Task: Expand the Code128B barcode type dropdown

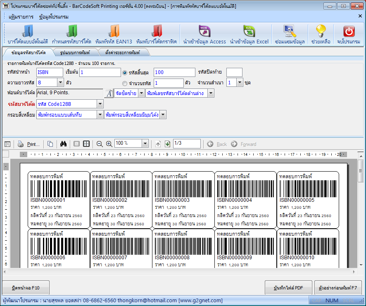Action: 100,104
